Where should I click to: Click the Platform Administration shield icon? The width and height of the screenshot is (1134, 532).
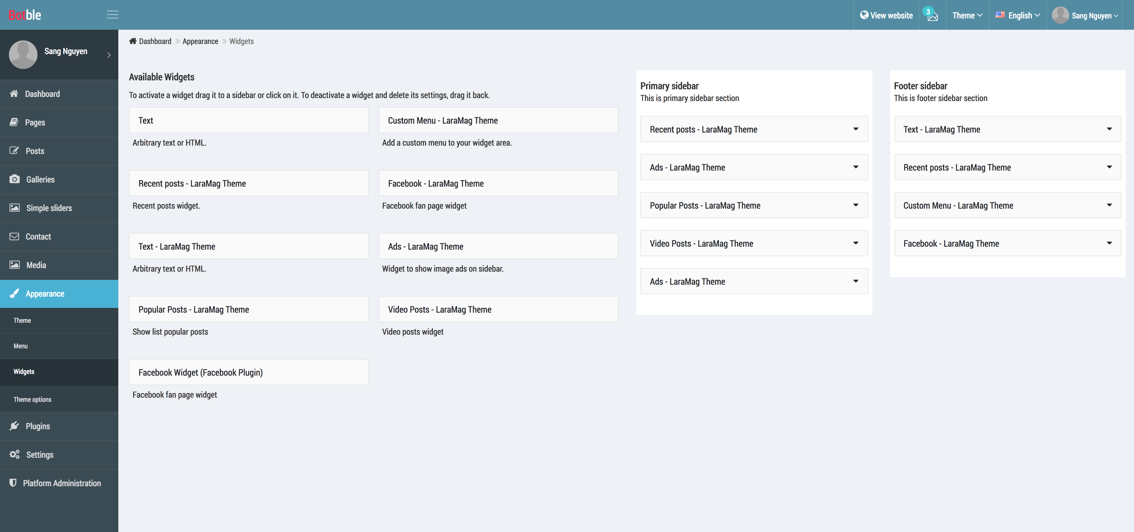tap(13, 483)
